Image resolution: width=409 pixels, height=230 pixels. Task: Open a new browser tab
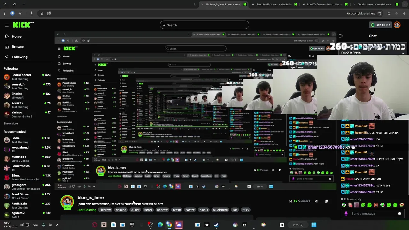(195, 4)
